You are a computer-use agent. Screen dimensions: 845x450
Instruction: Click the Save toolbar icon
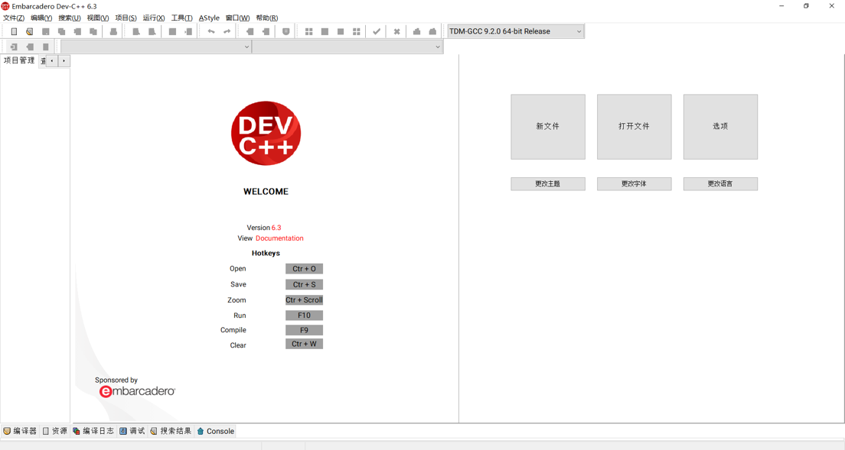tap(46, 32)
